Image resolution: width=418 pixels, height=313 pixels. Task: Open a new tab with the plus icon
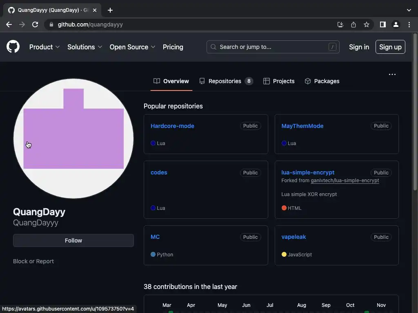(110, 10)
